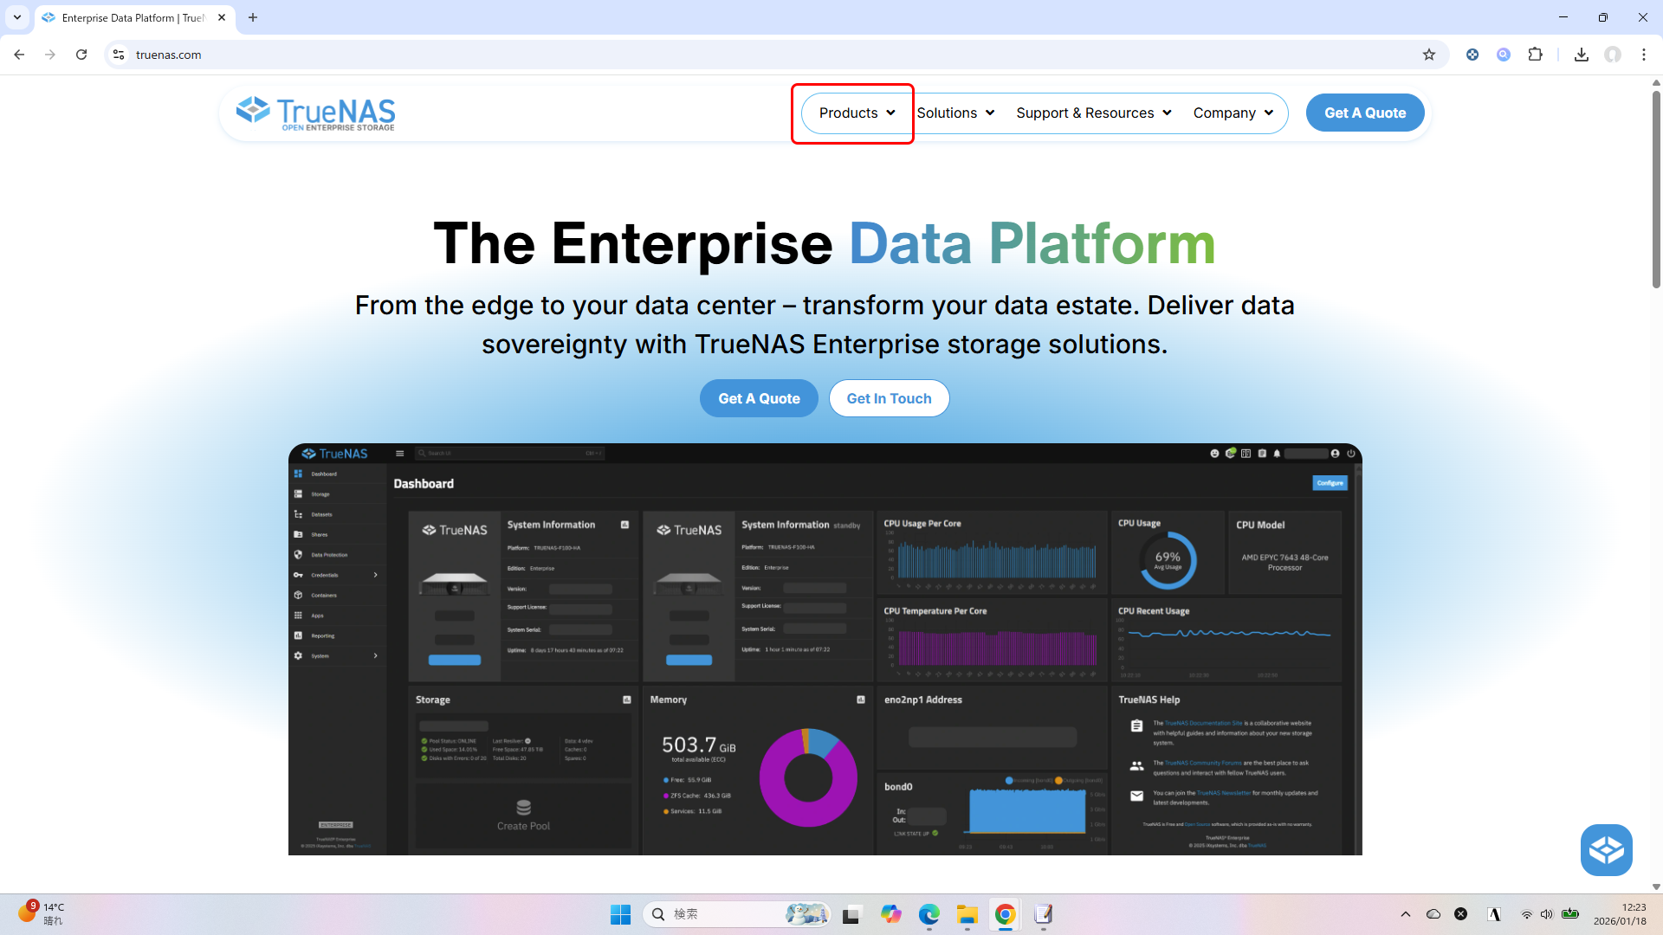Click the Get In Touch button
1663x935 pixels.
(889, 398)
